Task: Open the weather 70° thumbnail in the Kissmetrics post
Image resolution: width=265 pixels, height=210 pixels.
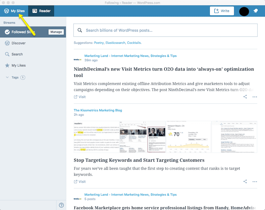Action: click(188, 137)
